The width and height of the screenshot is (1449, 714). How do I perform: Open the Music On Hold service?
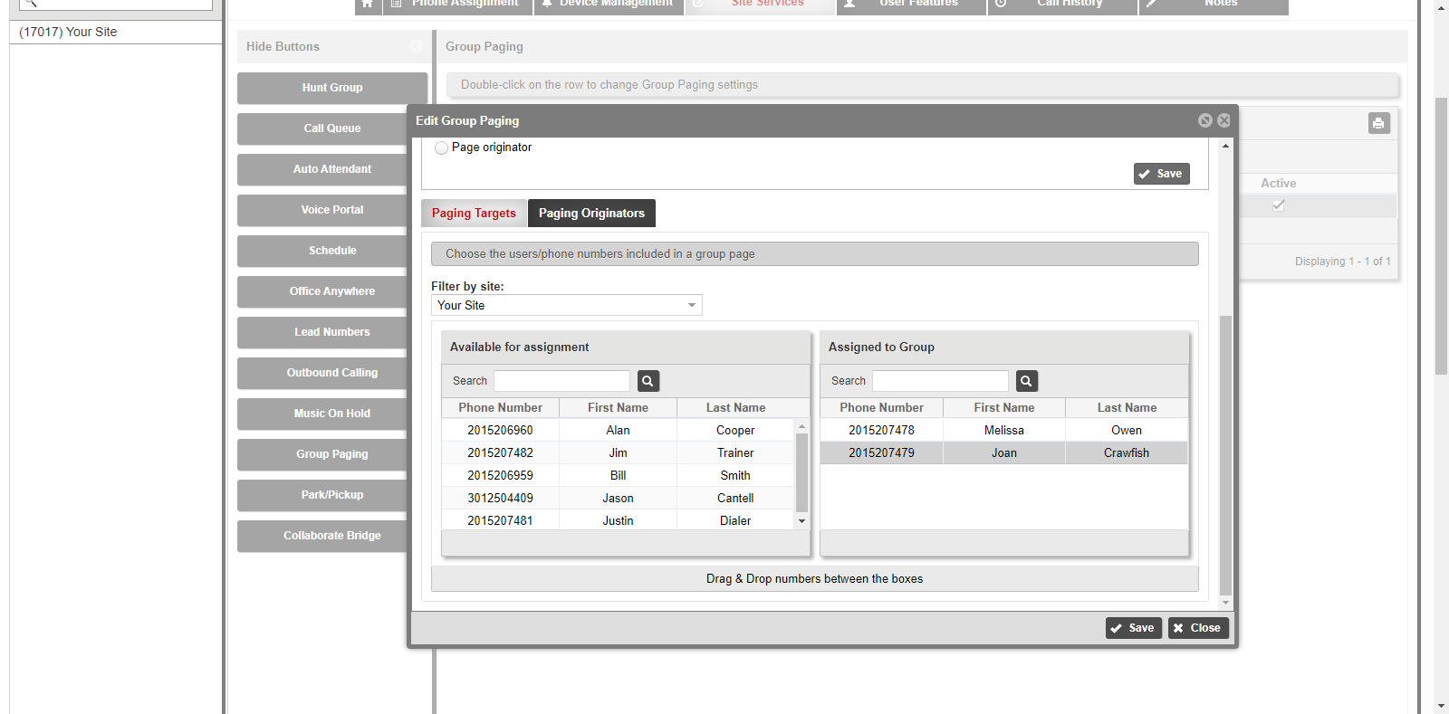[x=322, y=414]
